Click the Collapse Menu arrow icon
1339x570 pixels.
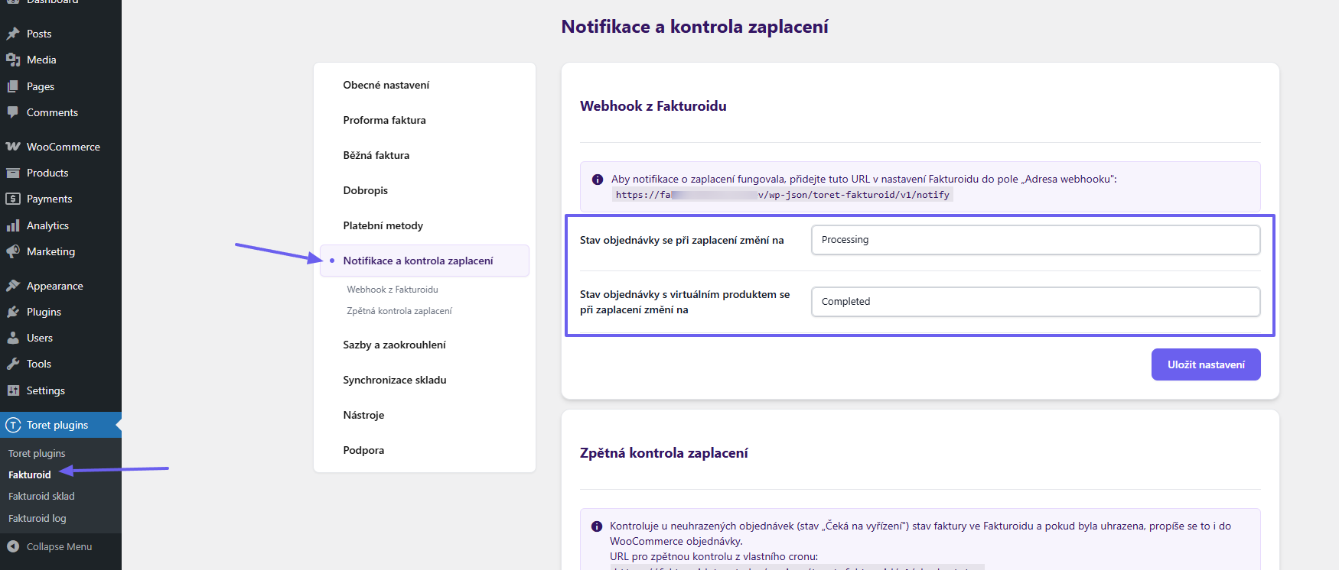click(13, 546)
